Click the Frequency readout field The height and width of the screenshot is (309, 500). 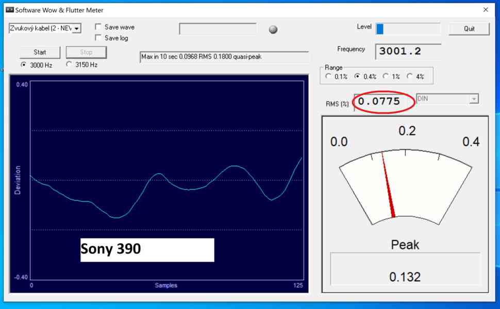409,51
